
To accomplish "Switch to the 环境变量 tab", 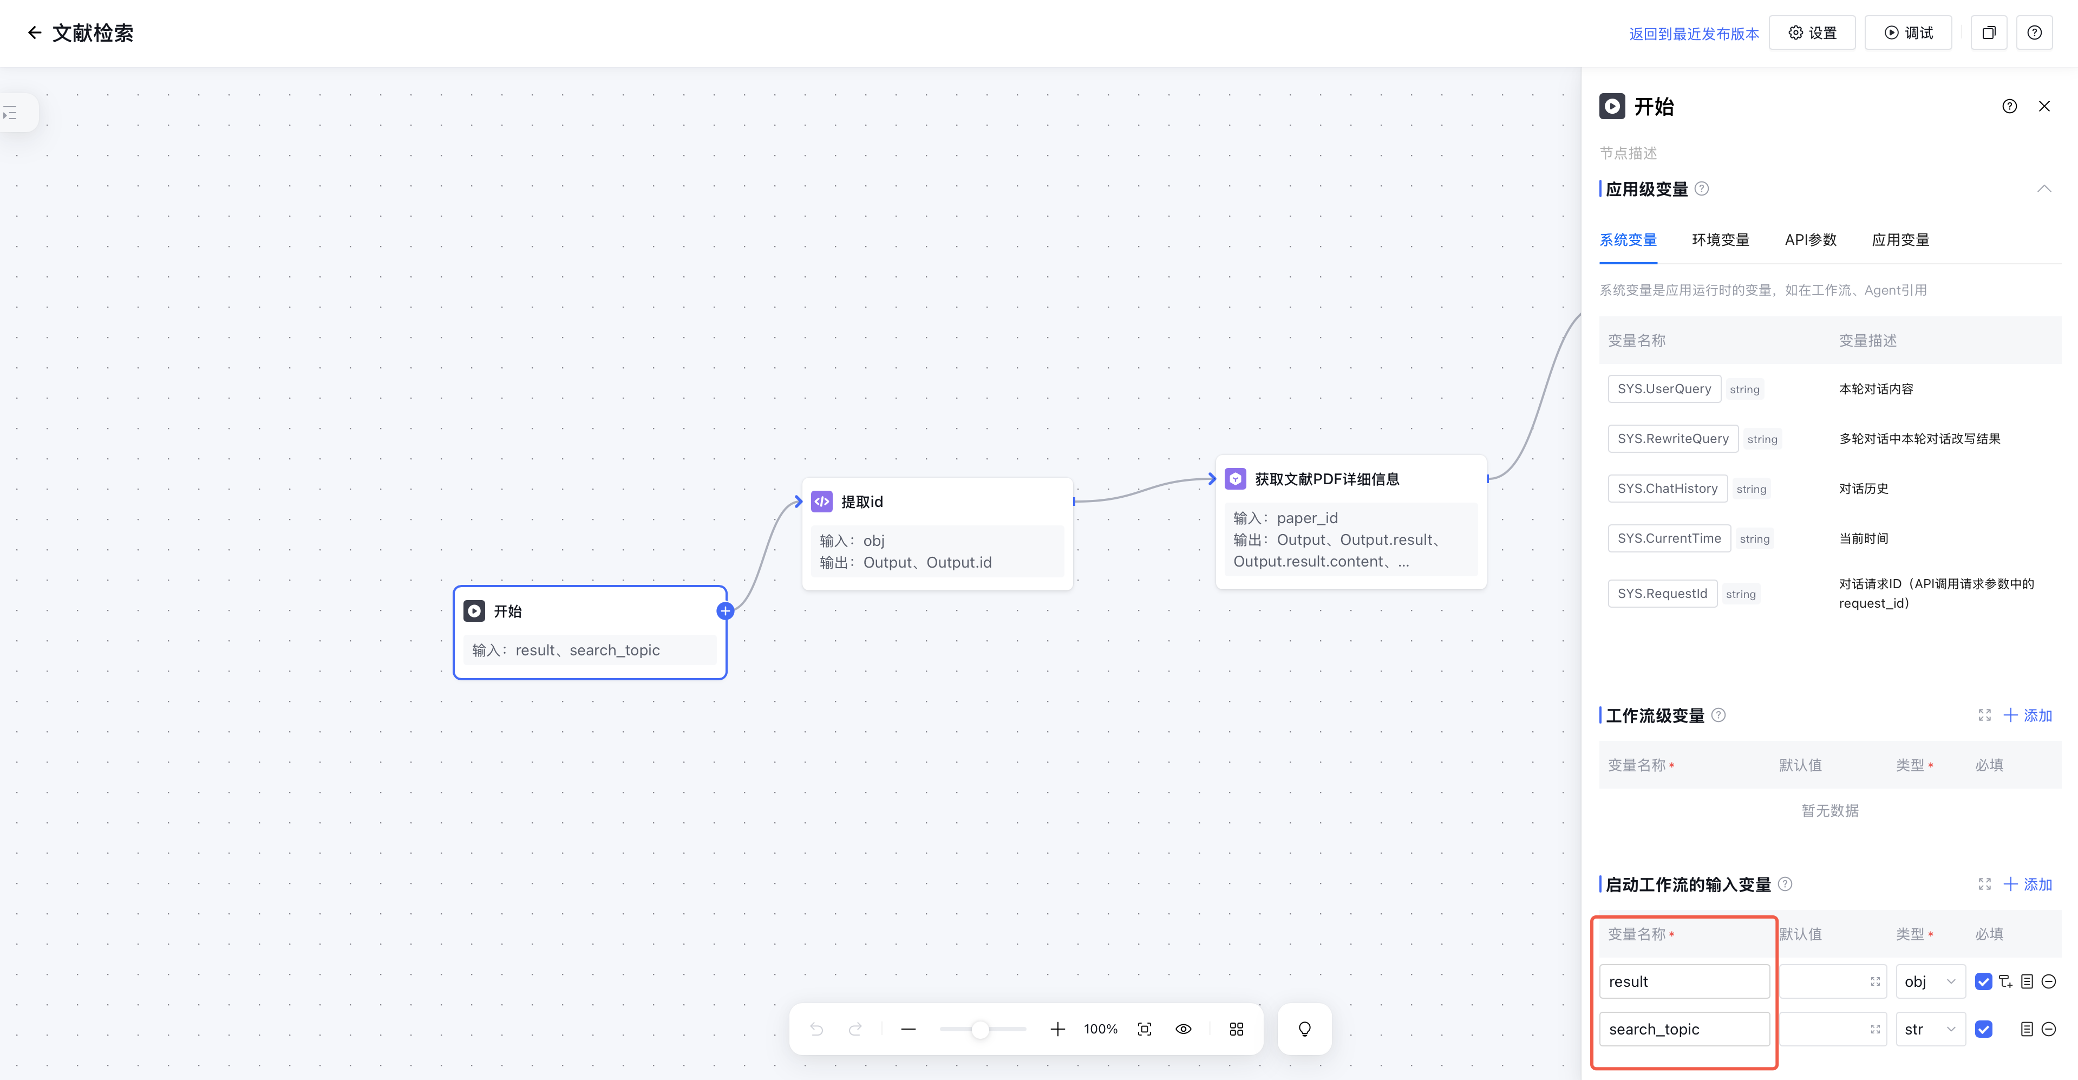I will click(1720, 240).
